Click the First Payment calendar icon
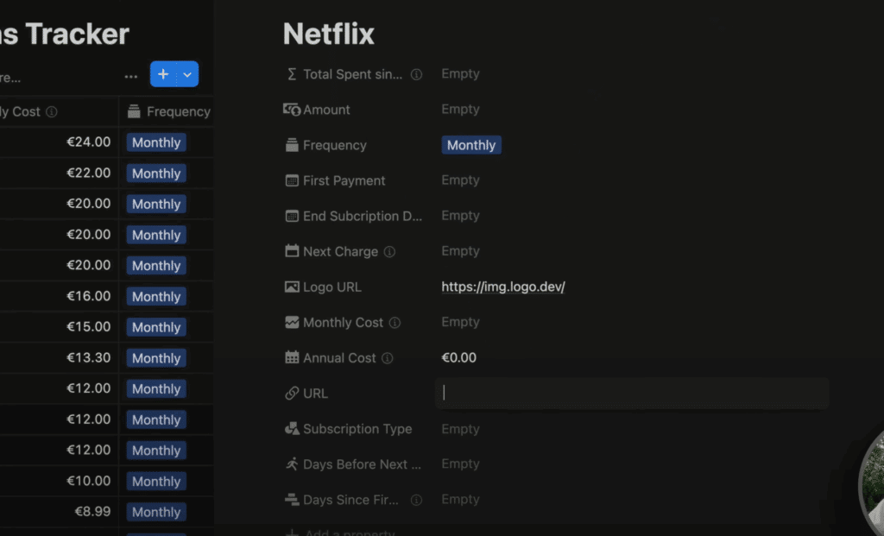 (292, 180)
